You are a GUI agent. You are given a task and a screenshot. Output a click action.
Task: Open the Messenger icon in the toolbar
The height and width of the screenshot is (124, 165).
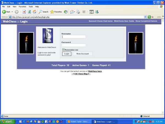97,12
